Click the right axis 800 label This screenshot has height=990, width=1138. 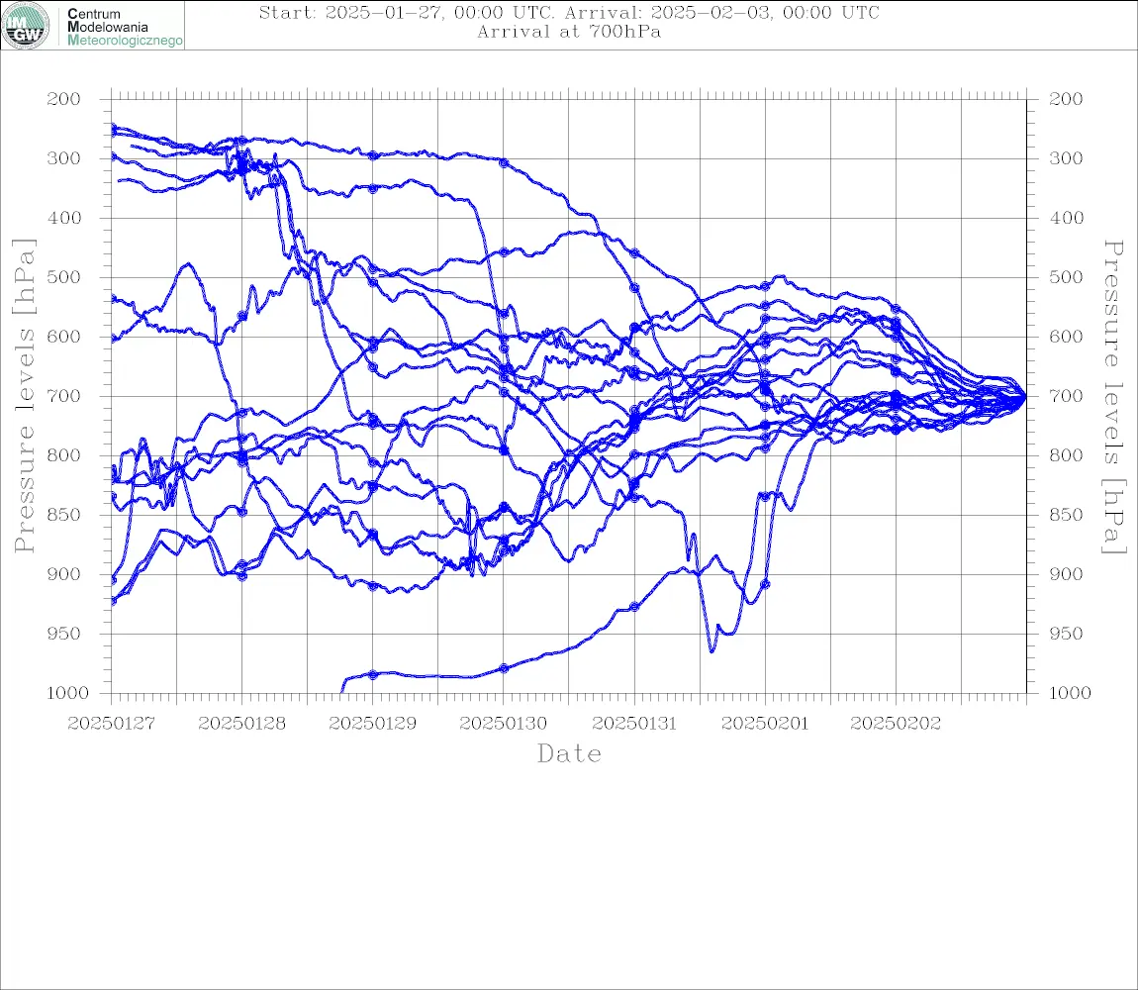[x=1066, y=455]
